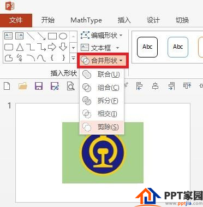Open the 编辑形状 dropdown arrow
Image resolution: width=203 pixels, height=207 pixels.
point(121,36)
